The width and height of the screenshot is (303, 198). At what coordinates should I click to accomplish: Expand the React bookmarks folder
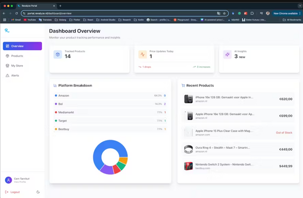[x=89, y=20]
